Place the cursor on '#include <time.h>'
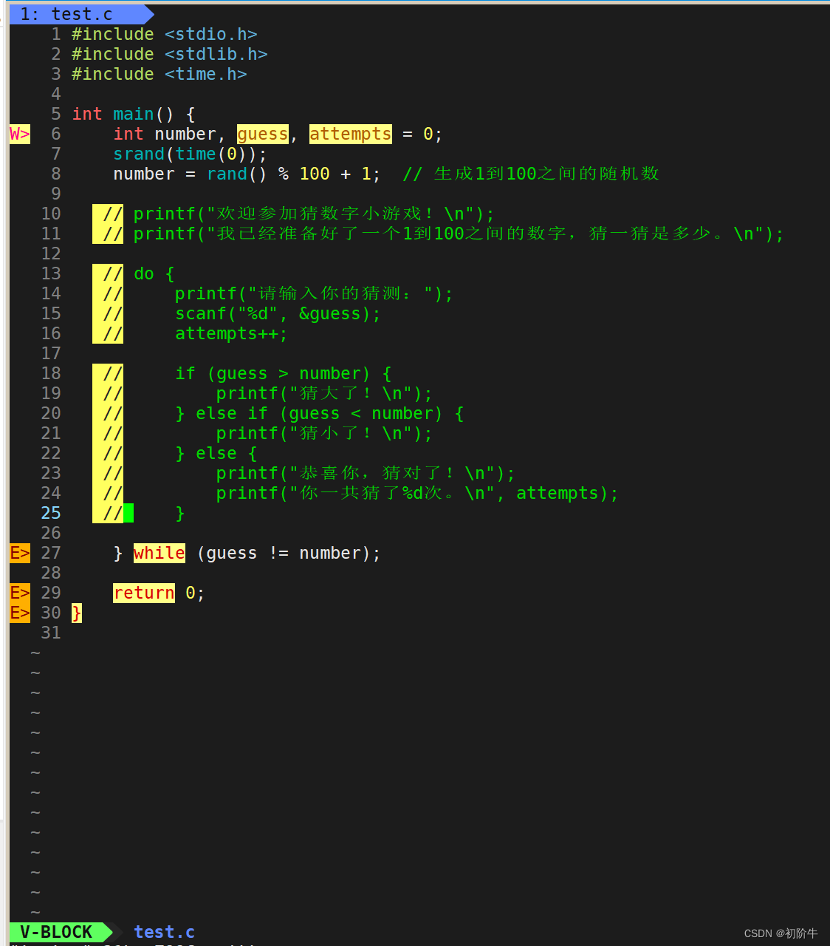Viewport: 830px width, 946px height. [x=159, y=74]
